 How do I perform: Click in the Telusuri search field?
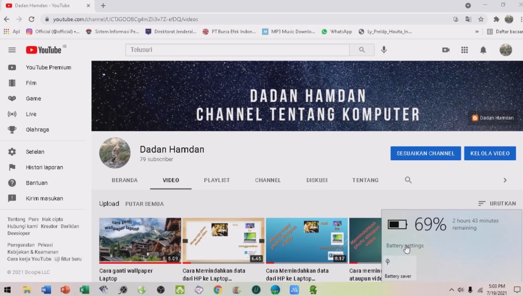(238, 50)
